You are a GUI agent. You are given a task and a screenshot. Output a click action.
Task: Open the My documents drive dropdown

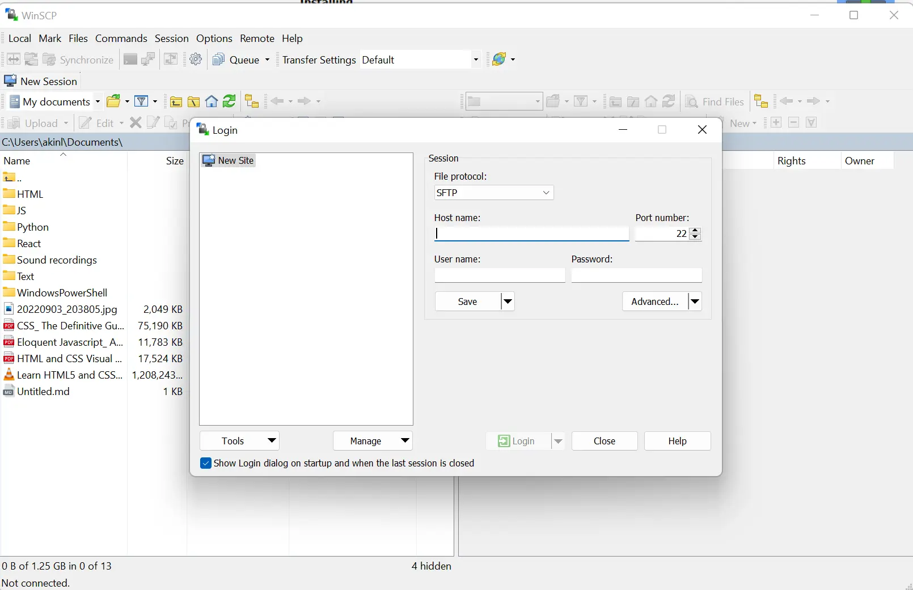[56, 101]
